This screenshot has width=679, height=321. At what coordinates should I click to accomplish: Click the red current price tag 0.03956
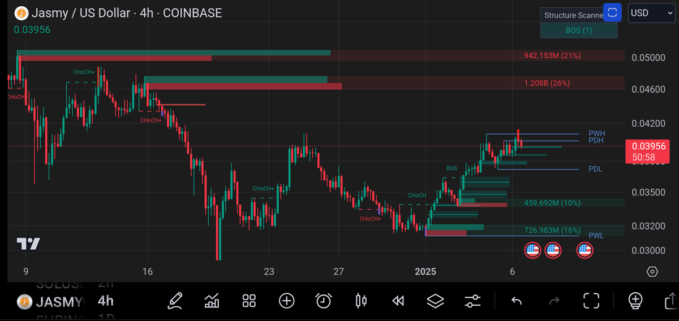[649, 151]
